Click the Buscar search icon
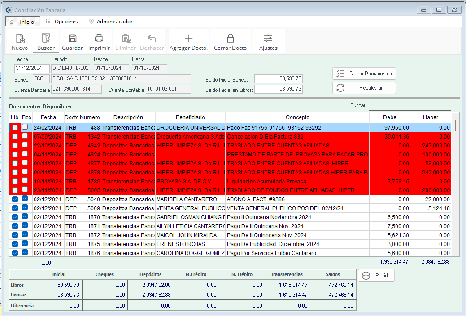 click(46, 39)
